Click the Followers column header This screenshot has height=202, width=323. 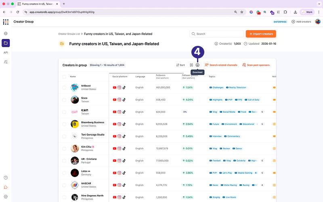pos(162,76)
